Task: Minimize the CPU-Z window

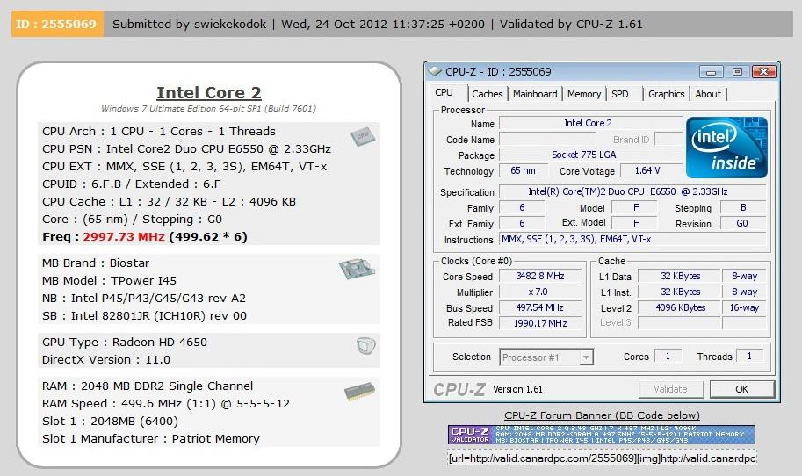Action: [x=711, y=72]
